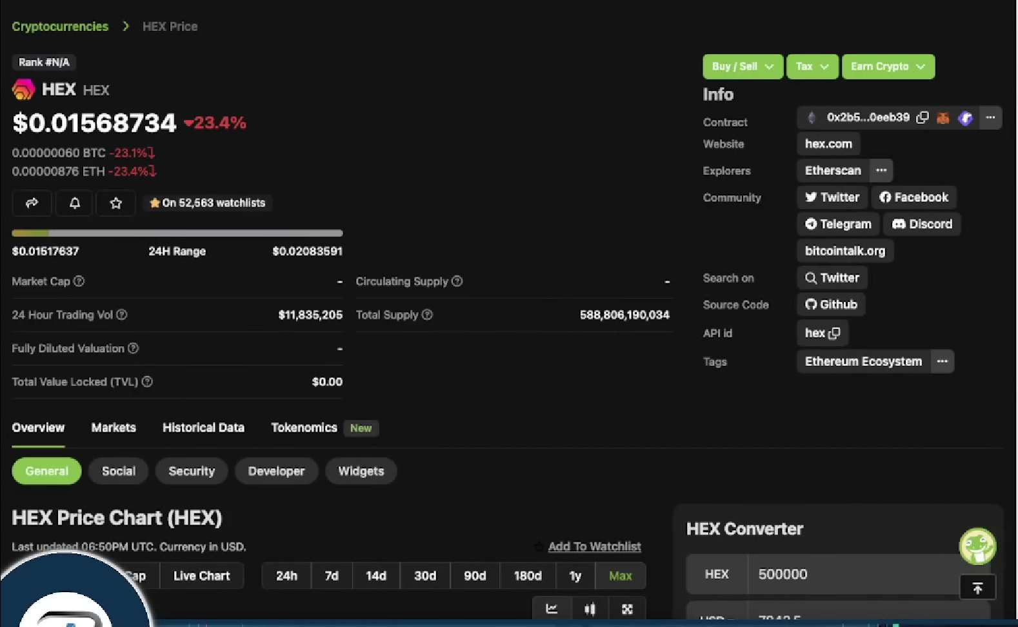Select the Social pill filter
Image resolution: width=1018 pixels, height=627 pixels.
119,471
